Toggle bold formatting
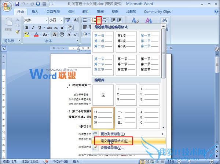The width and height of the screenshot is (220, 164). tap(27, 28)
